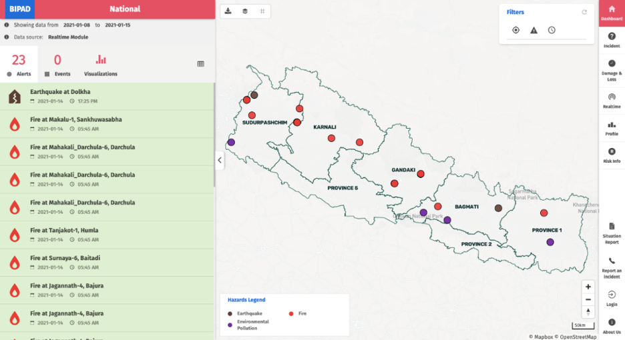
Task: Click the BAGMATI province label
Action: 466,207
